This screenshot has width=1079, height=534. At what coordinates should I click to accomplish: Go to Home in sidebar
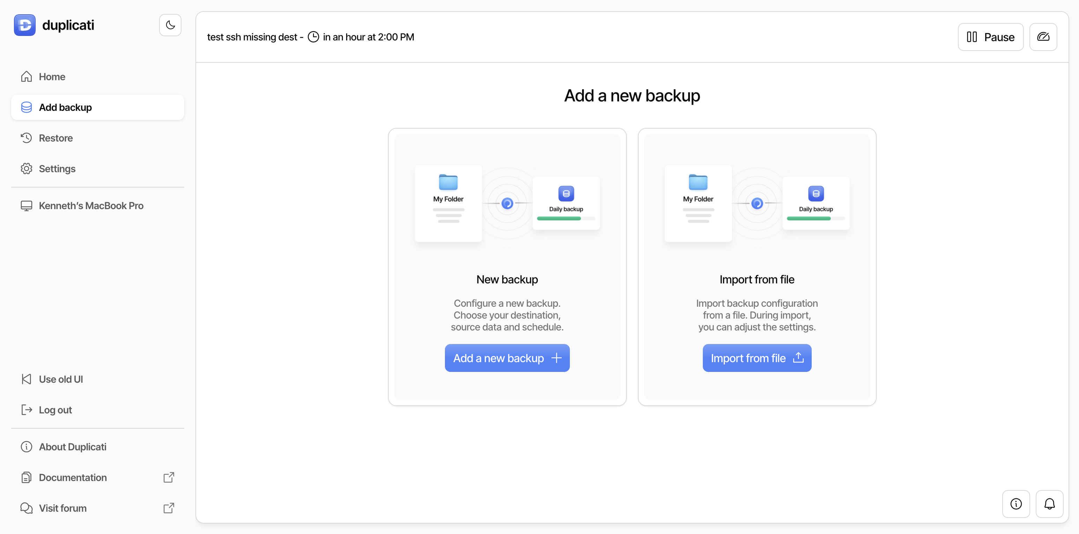point(52,77)
